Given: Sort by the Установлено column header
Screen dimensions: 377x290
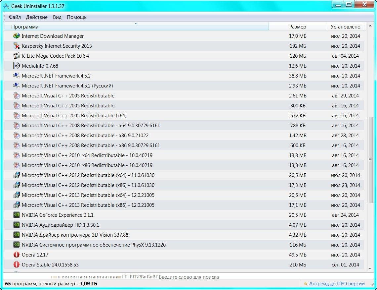Looking at the screenshot, I should point(345,27).
